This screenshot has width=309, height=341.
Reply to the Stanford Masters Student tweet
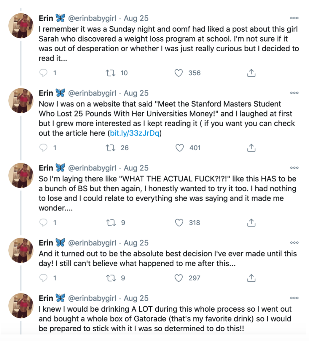43,148
